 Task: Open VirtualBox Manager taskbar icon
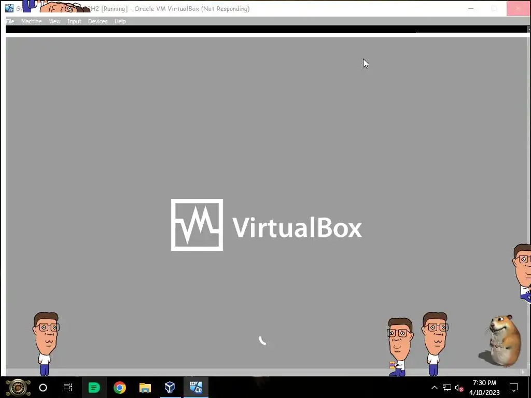pos(170,388)
